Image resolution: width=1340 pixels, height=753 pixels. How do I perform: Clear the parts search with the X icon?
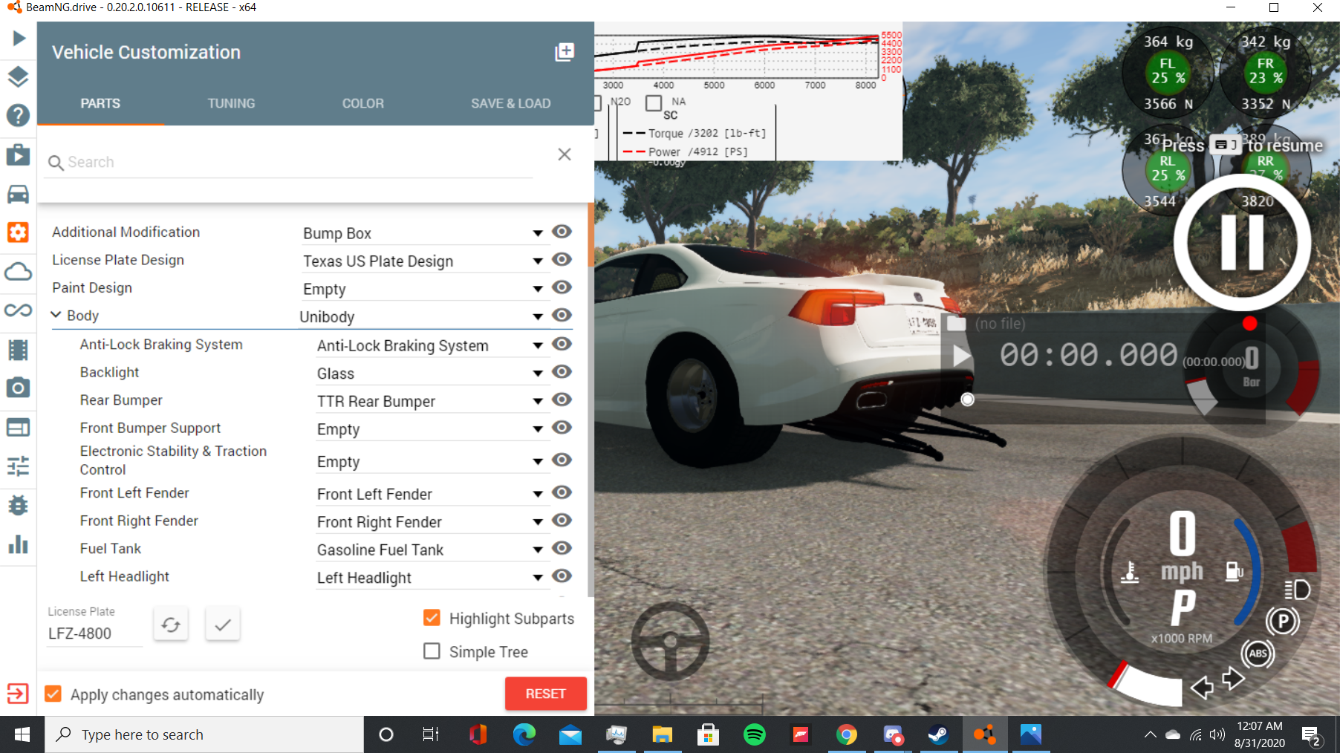coord(565,154)
